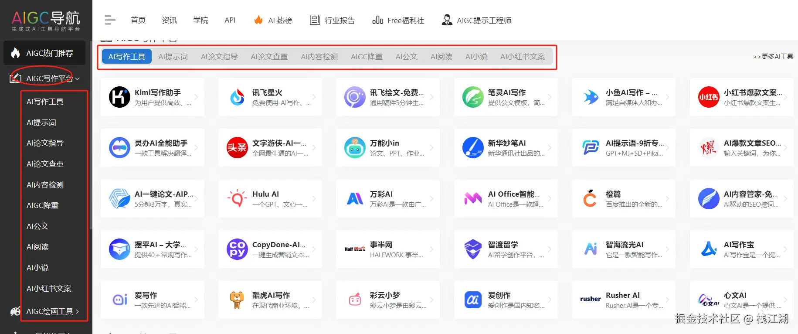Click the sidebar vertical scrollbar
This screenshot has width=798, height=334.
91,135
